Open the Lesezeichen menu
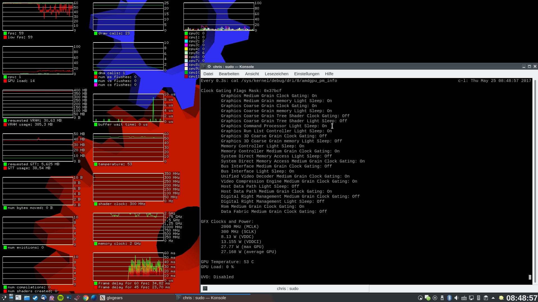Screen dimensions: 538x302 (x=276, y=74)
